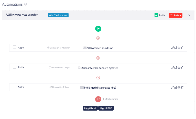This screenshot has height=119, width=196.
Task: Click the red Radera button
Action: coord(176,15)
